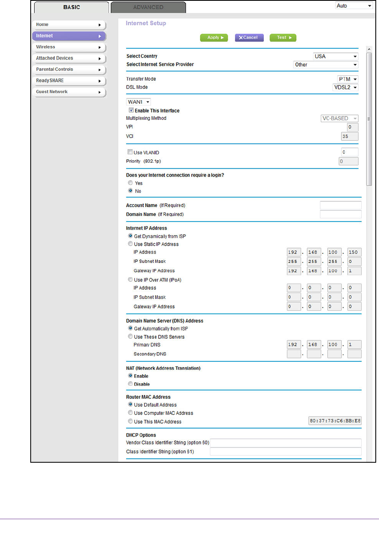Click the arrow icon beside Home
Viewport: 379px width, 547px height.
pos(100,25)
